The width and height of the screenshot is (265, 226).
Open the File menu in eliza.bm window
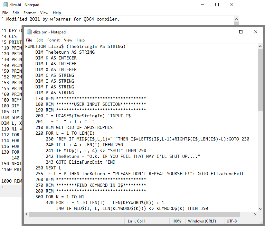[29, 40]
